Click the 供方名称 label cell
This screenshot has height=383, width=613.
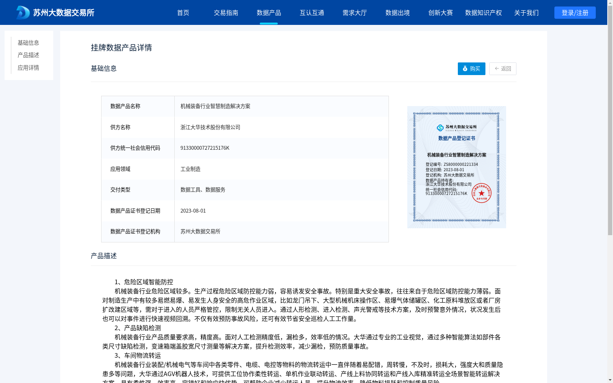138,127
